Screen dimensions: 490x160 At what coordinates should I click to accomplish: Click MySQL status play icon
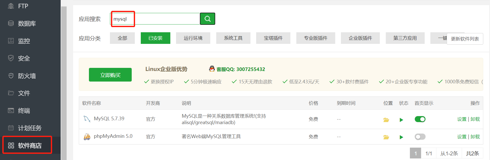pyautogui.click(x=401, y=120)
